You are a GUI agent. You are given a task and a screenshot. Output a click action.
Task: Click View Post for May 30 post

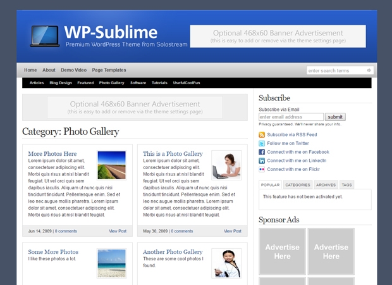[x=233, y=231]
